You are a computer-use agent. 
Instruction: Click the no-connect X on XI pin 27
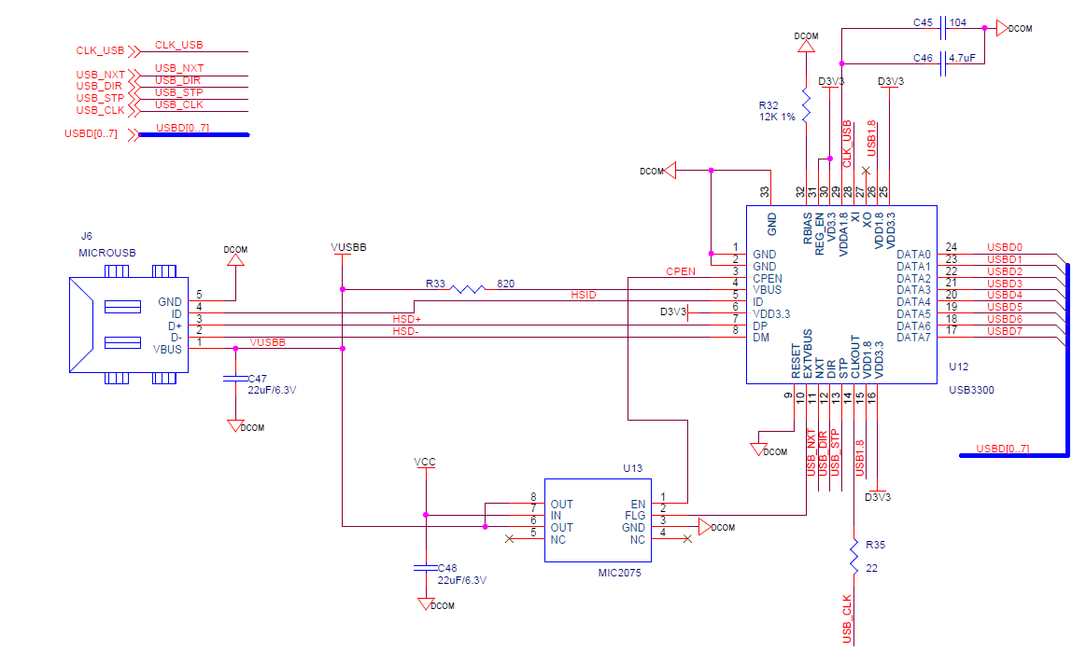tap(866, 170)
